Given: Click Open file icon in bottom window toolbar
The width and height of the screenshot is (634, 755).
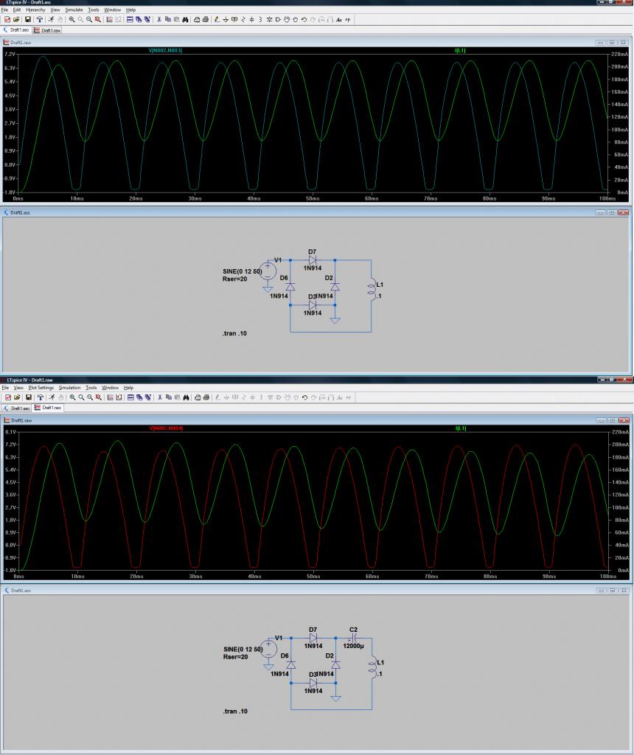Looking at the screenshot, I should pyautogui.click(x=18, y=397).
